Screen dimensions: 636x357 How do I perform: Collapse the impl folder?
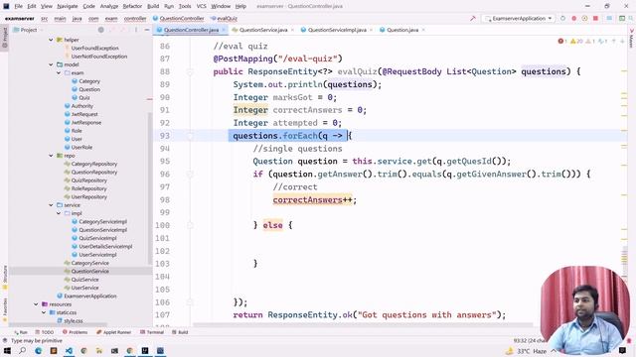click(59, 213)
